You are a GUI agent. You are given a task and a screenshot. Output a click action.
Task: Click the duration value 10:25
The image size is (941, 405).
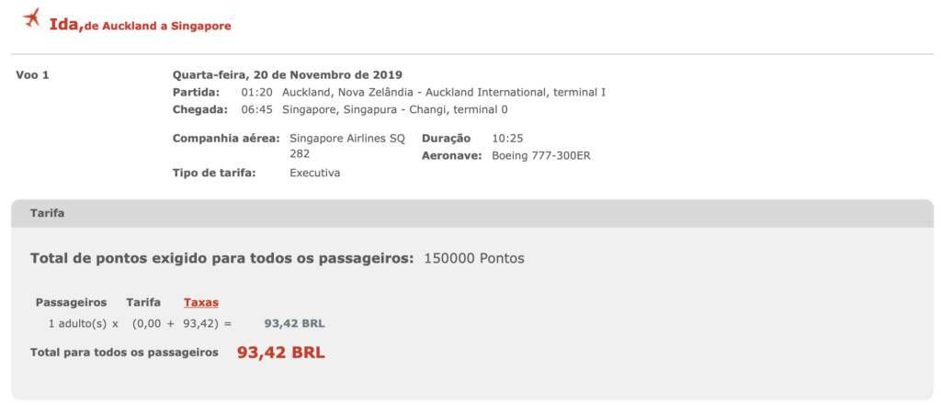(507, 139)
